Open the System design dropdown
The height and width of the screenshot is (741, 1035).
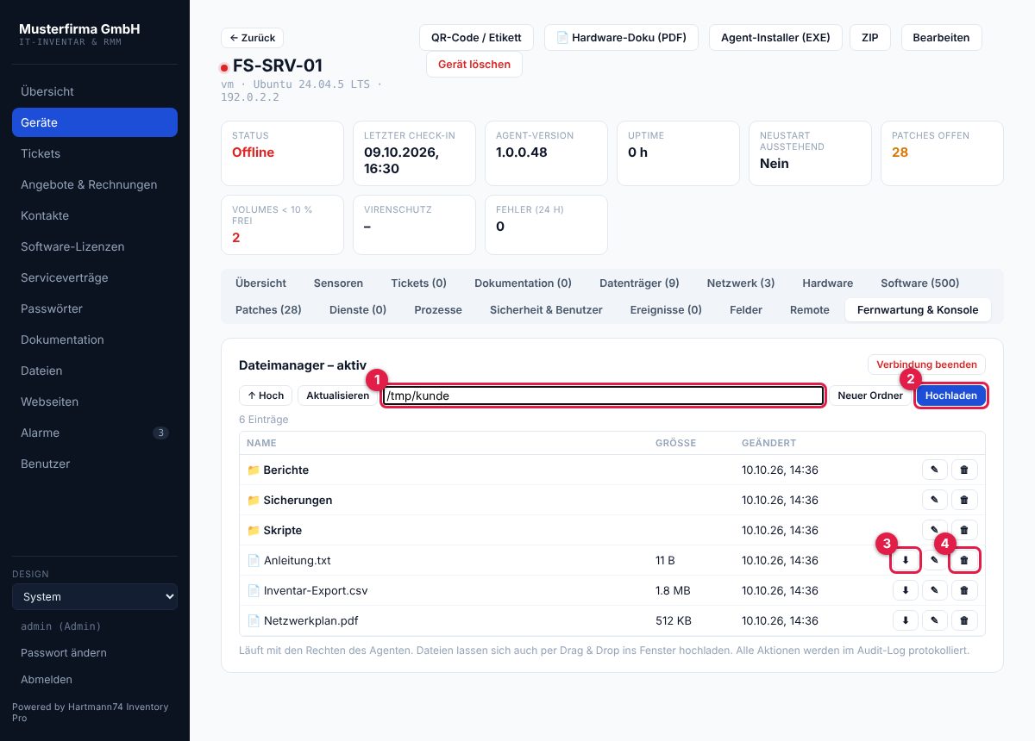pyautogui.click(x=95, y=596)
